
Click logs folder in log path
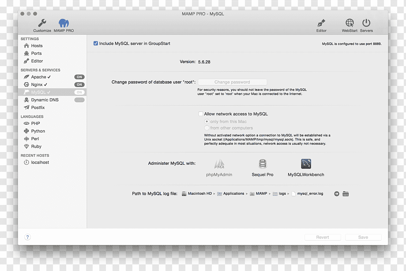pos(279,194)
